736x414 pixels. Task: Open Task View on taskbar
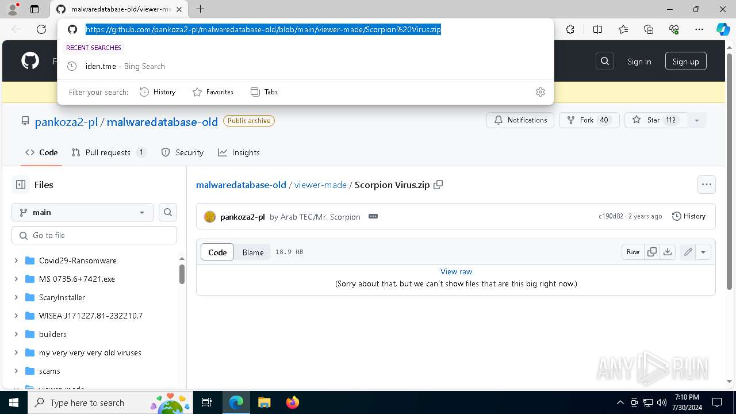(207, 402)
